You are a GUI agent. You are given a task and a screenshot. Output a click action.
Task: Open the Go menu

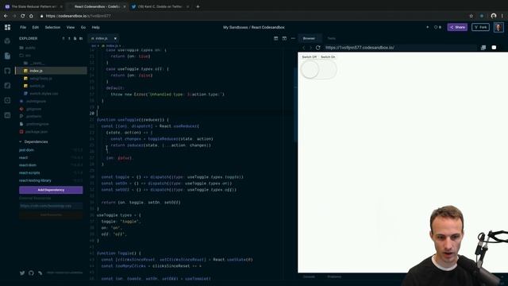click(83, 27)
